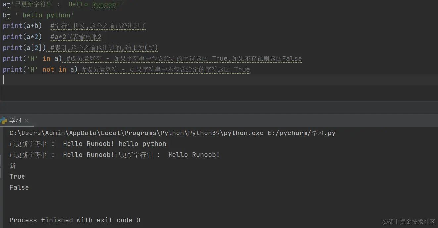Screen dimensions: 438x228
Task: Click 'Process finished with exit code 0' text
Action: click(x=75, y=220)
